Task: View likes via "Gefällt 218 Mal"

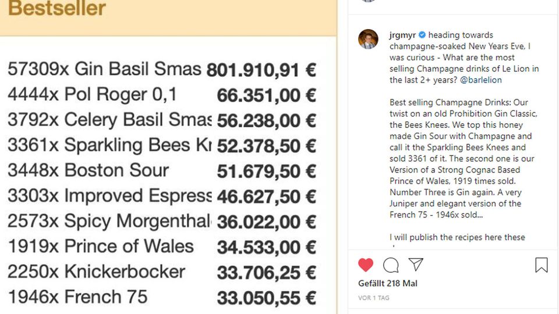Action: click(x=387, y=284)
